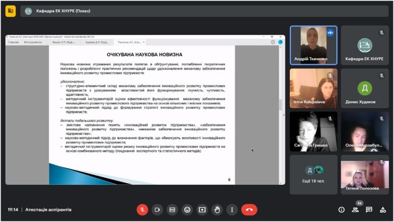Select Андрій Ткаченко video tile
The height and width of the screenshot is (222, 394).
pos(313,45)
